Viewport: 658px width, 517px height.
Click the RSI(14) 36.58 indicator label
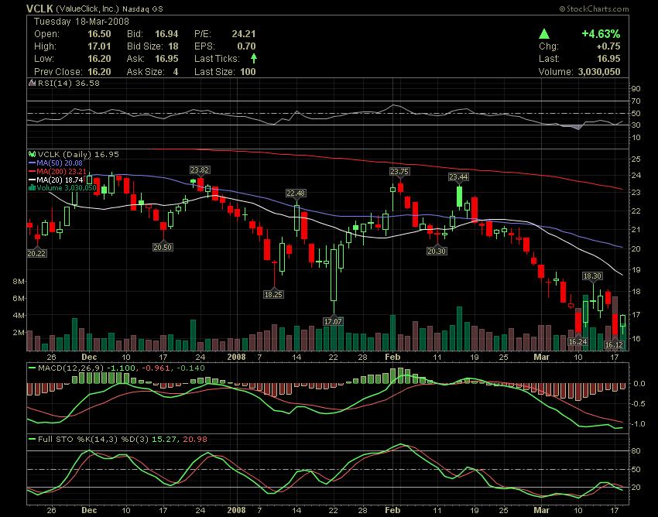pyautogui.click(x=69, y=83)
